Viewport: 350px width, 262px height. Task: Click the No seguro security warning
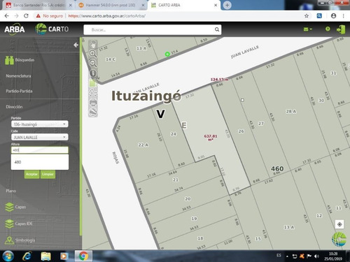tap(50, 16)
